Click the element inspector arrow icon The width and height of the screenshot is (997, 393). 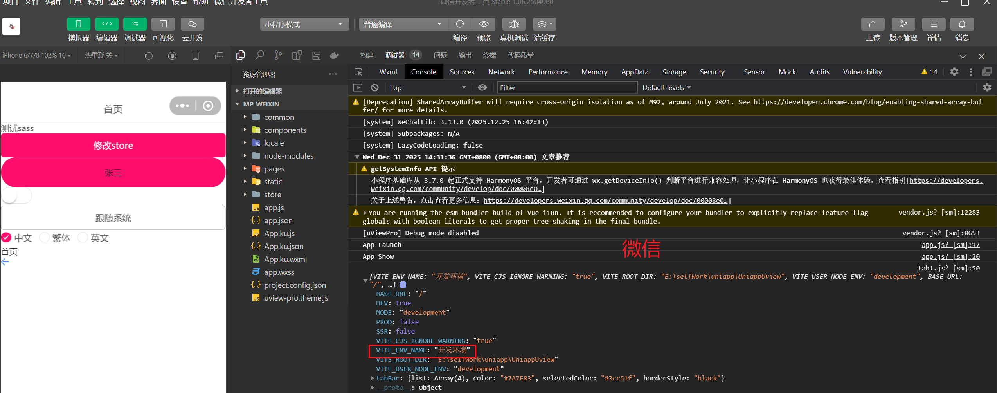[x=358, y=72]
